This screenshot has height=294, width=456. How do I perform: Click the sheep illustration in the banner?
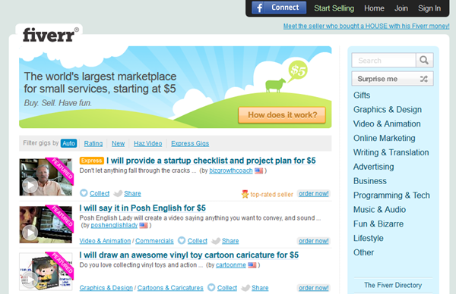275,85
